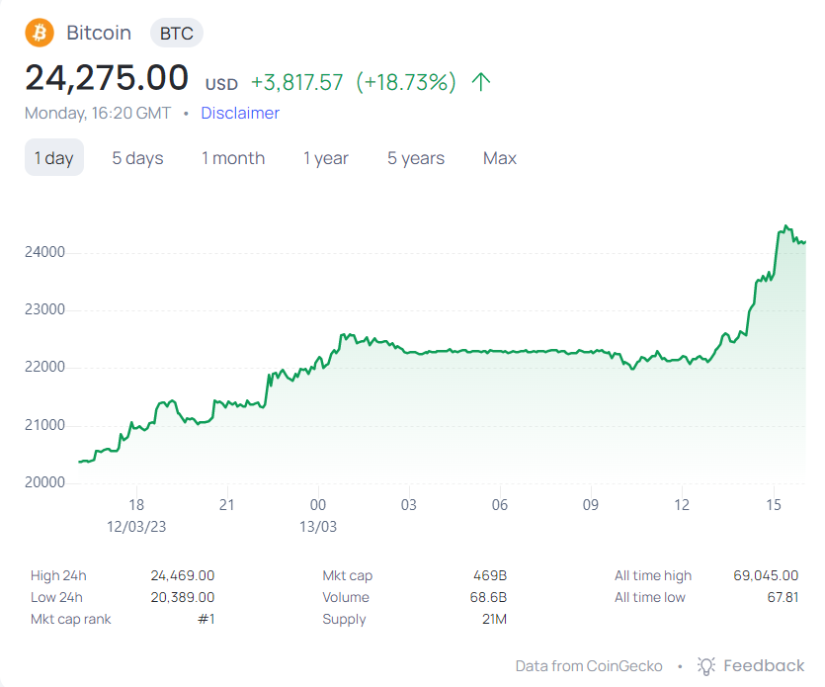Click the All time high label
Viewport: 825px width, 687px height.
653,576
